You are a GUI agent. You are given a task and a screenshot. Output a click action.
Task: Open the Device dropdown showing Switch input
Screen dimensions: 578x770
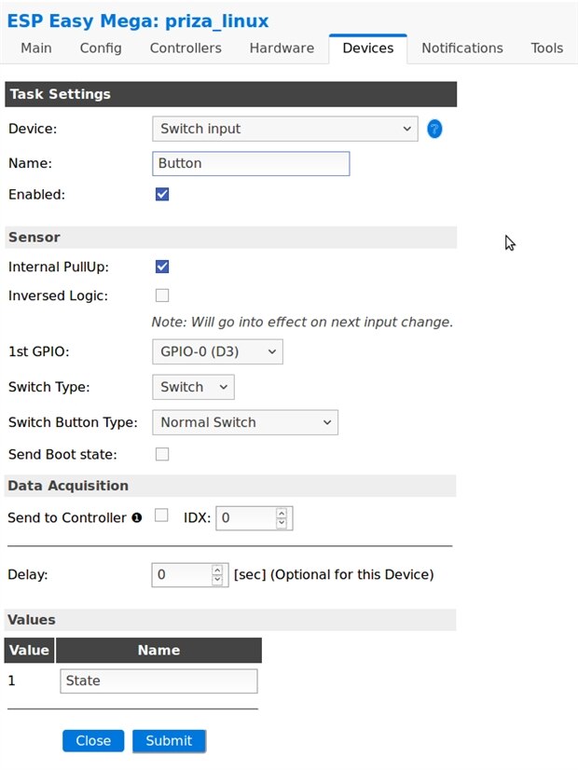284,129
